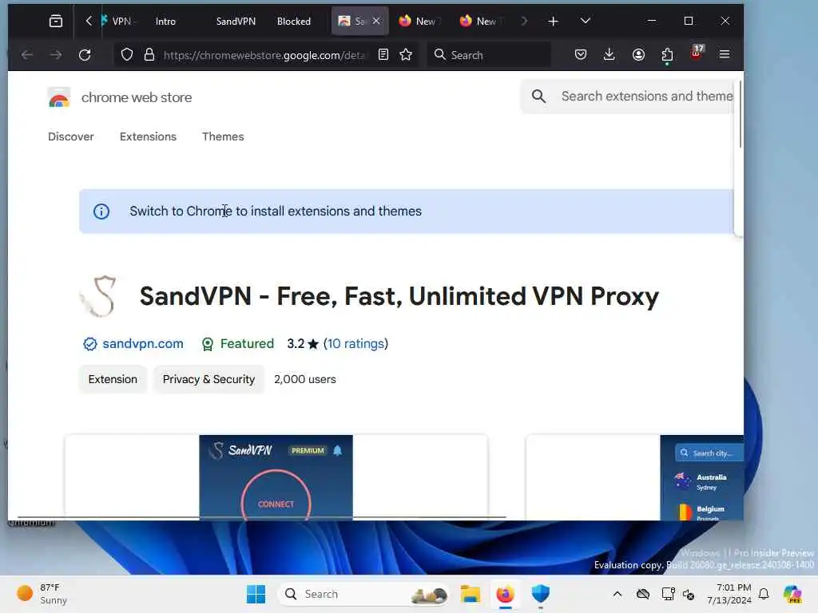The image size is (818, 613).
Task: Open first SandVPN Connect screenshot
Action: [276, 477]
